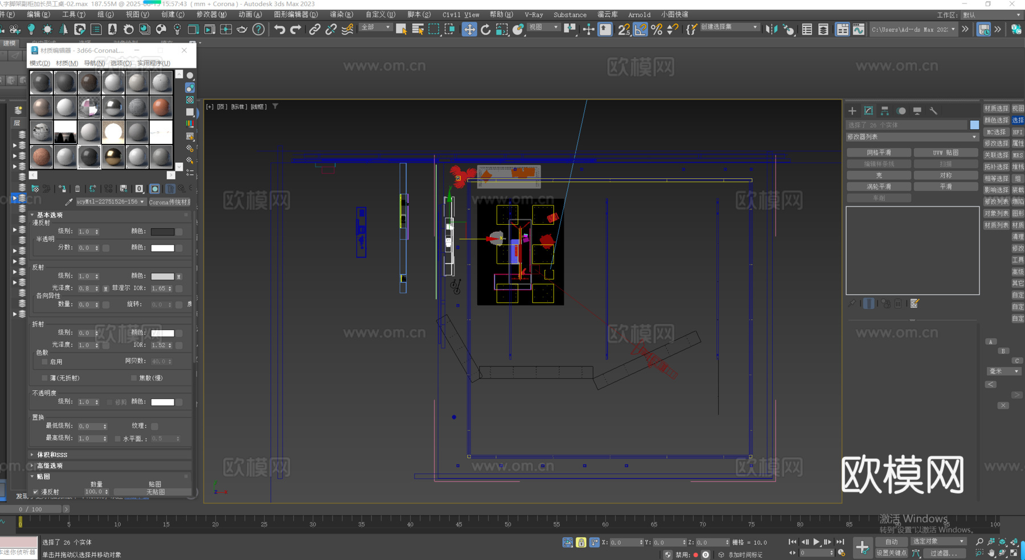This screenshot has width=1025, height=560.
Task: Open the Create tab plus icon in command panel
Action: coord(852,111)
